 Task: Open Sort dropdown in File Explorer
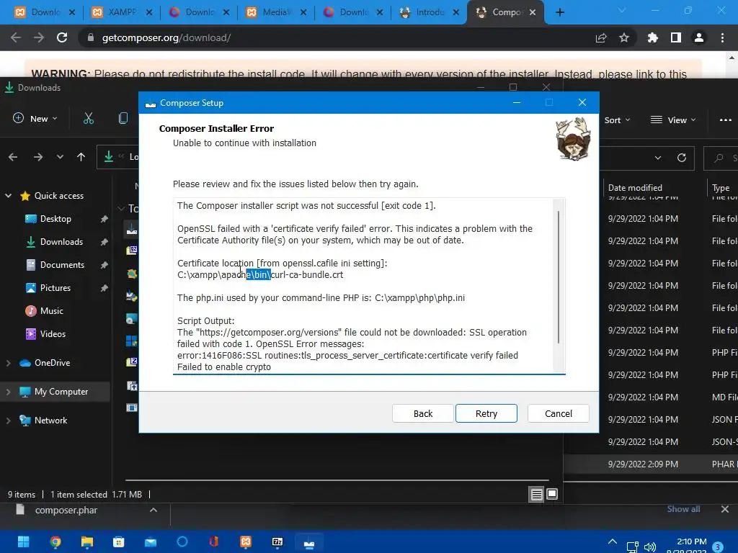[617, 120]
